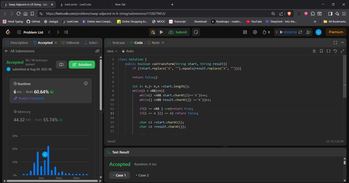Submit the solution

(x=178, y=32)
